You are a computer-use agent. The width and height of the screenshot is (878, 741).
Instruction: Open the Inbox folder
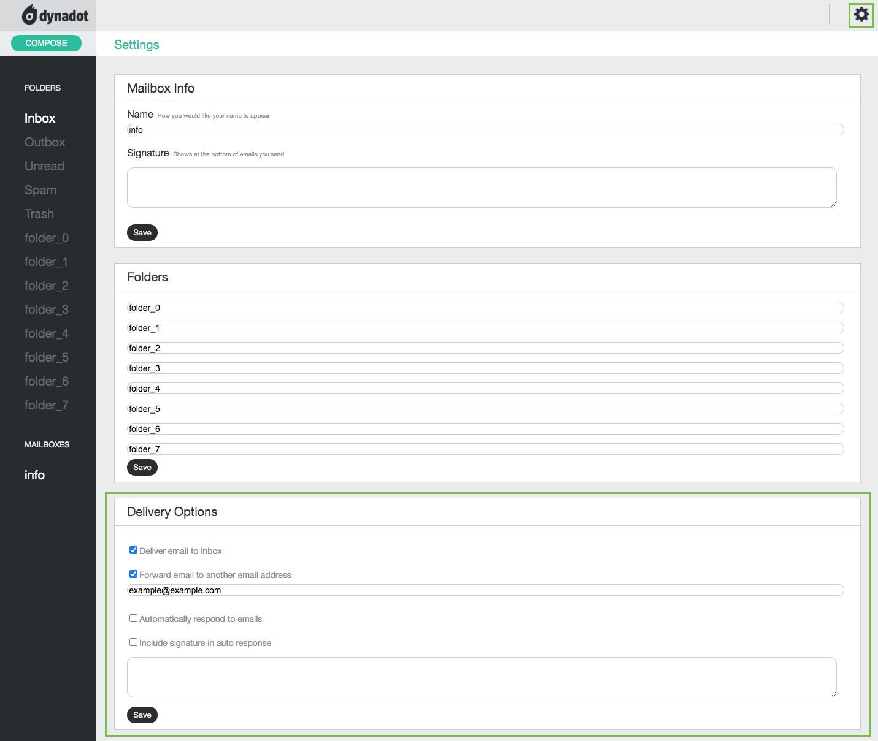pos(39,118)
